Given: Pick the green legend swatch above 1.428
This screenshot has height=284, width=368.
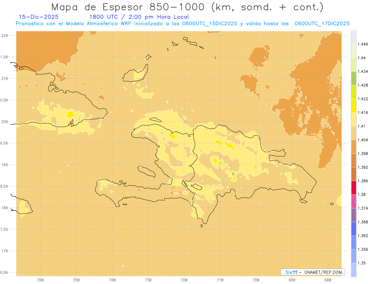Looking at the screenshot, I should pos(354,78).
